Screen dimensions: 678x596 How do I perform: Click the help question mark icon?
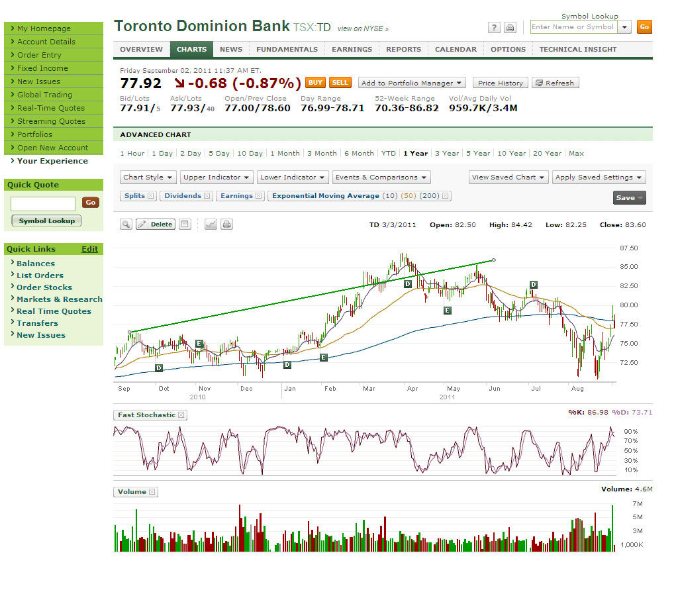click(494, 28)
